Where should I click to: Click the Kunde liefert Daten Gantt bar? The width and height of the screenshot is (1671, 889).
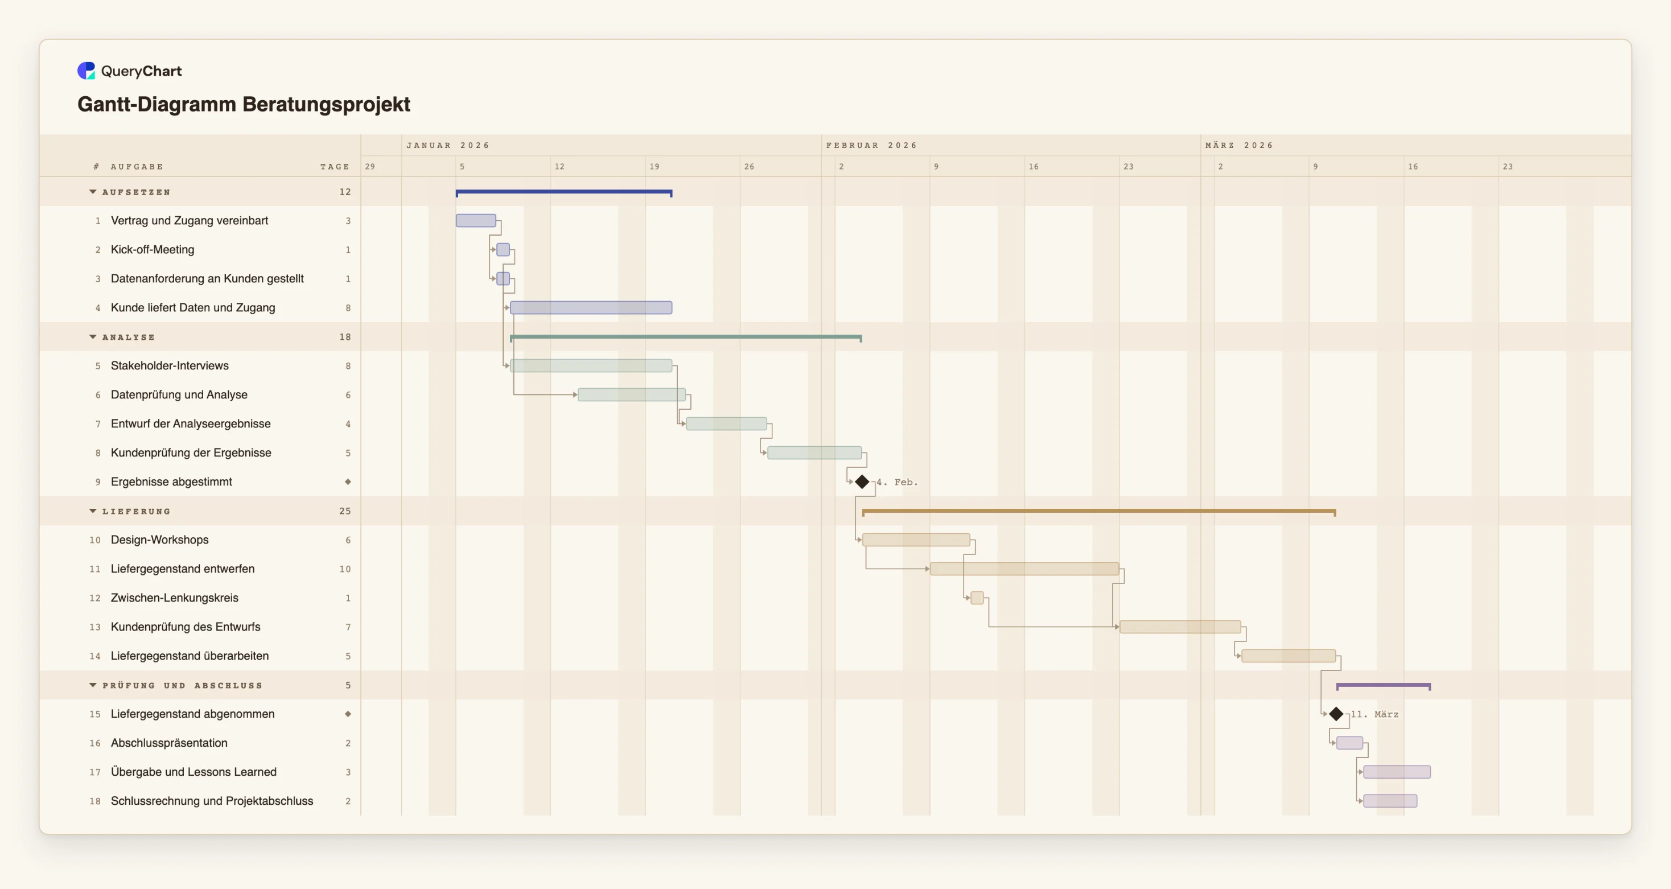click(x=591, y=307)
